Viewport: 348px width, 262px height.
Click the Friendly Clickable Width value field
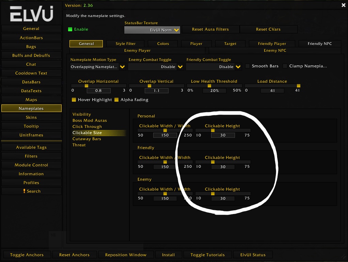click(x=165, y=167)
